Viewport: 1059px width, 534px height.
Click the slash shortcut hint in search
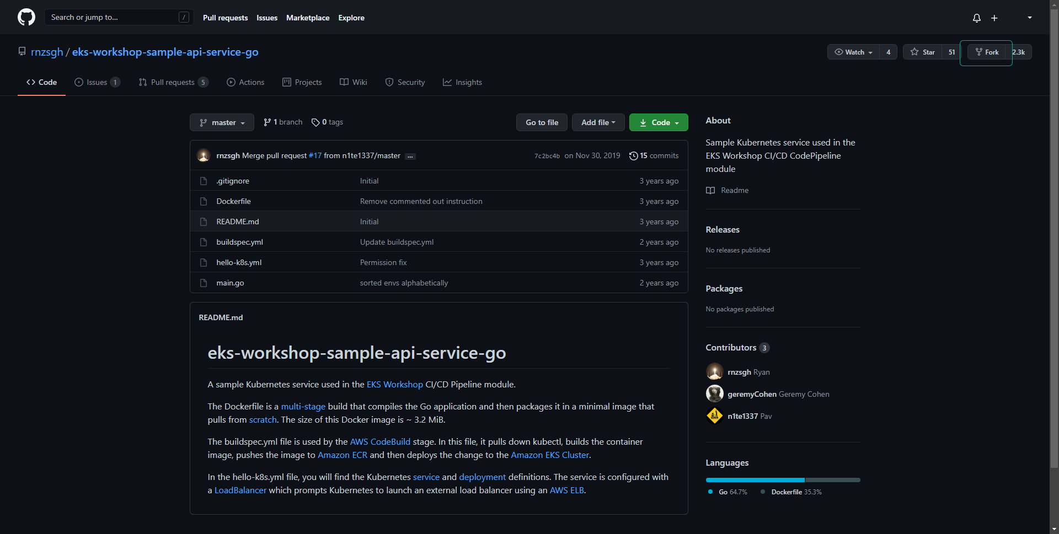click(184, 17)
